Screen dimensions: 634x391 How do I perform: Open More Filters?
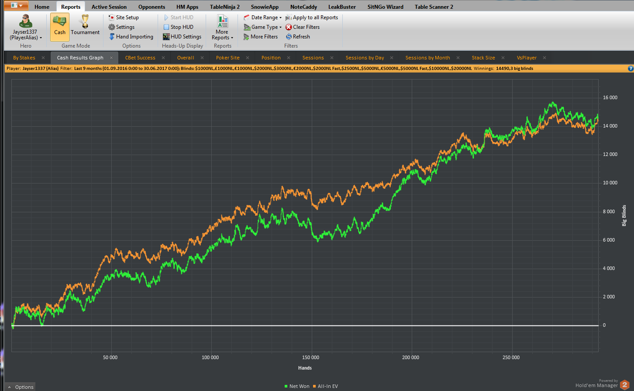click(261, 37)
